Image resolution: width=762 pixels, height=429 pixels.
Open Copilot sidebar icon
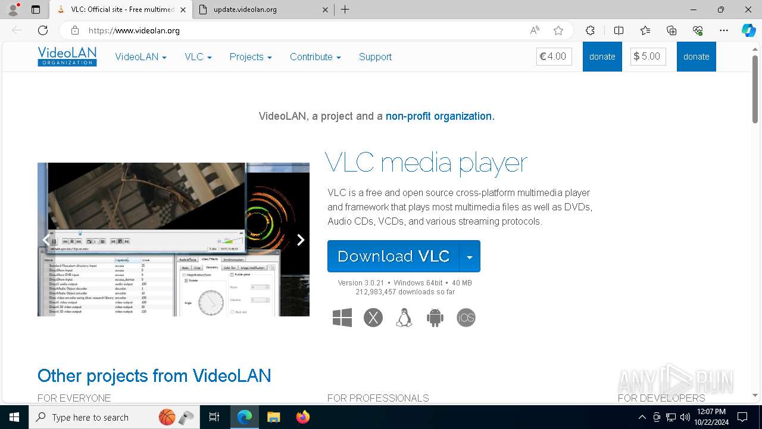pyautogui.click(x=748, y=30)
